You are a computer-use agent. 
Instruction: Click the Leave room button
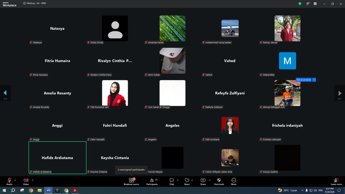click(336, 182)
